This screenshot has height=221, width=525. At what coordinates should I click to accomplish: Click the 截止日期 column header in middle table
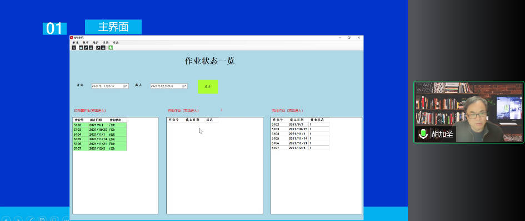193,120
